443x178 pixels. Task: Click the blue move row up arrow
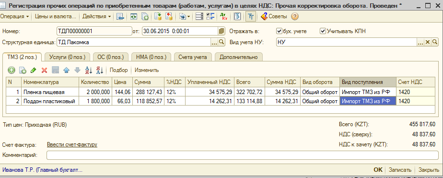point(66,70)
